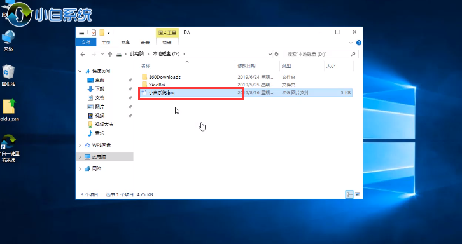This screenshot has height=244, width=462.
Task: Expand the ribbon with the chevron
Action: pos(351,43)
